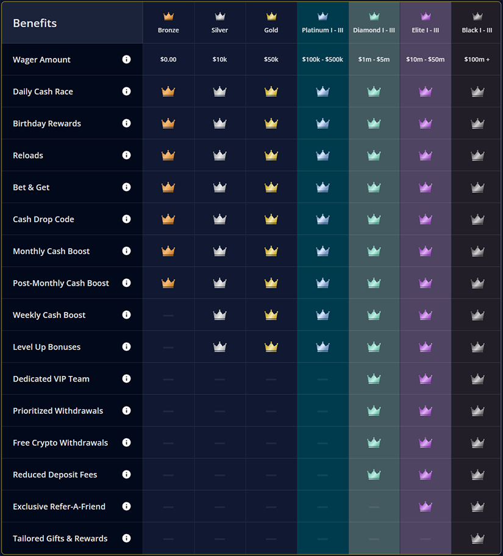
Task: Click the Elite crown in the Exclusive Refer-A-Friend row
Action: (425, 506)
